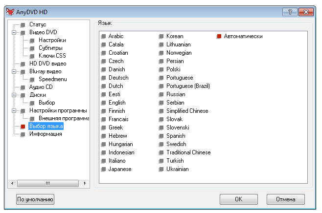Screen dimensions: 322x213
Task: Click the tree horizontal scrollbar thumb
Action: click(48, 183)
